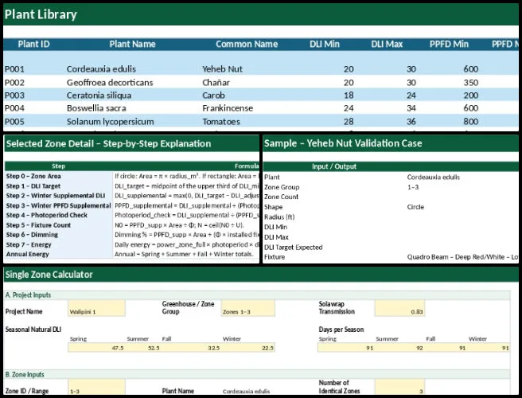
Task: Click Spring natural DLI value 47.5
Action: (118, 348)
